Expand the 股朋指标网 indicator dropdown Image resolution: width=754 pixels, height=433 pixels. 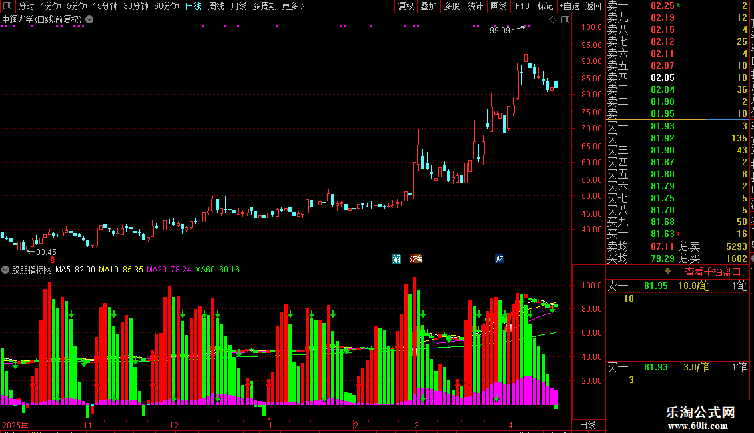pyautogui.click(x=5, y=270)
